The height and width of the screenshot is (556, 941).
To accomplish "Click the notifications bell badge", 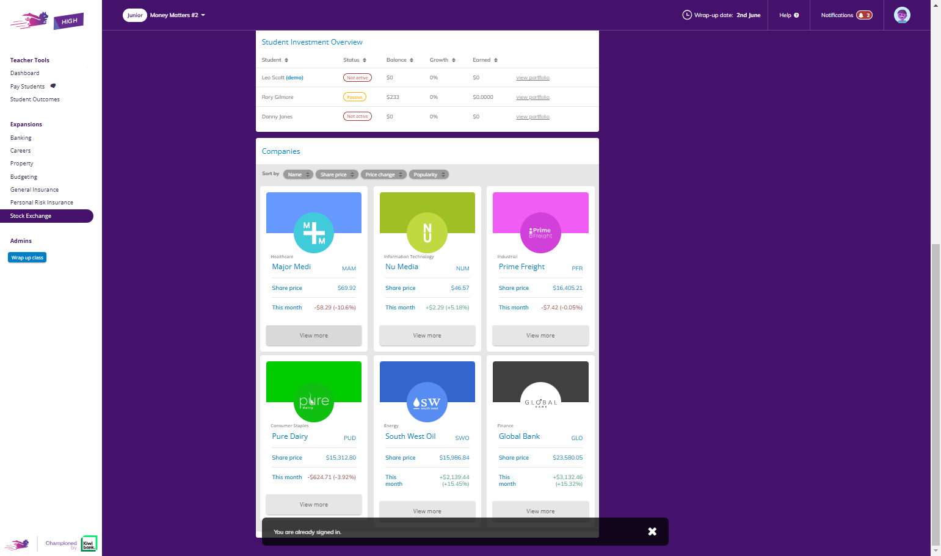I will pyautogui.click(x=864, y=15).
